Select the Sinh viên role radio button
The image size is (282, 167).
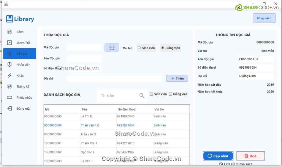coord(146,48)
